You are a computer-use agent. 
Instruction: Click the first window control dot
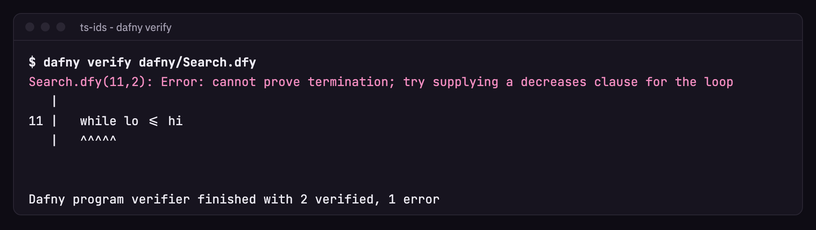pyautogui.click(x=30, y=27)
